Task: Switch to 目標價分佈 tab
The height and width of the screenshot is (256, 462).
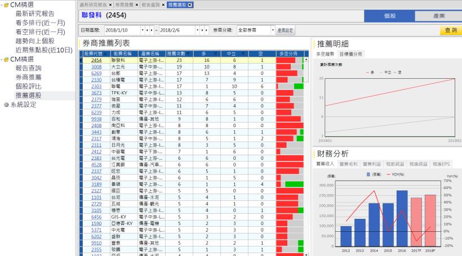Action: pos(350,54)
